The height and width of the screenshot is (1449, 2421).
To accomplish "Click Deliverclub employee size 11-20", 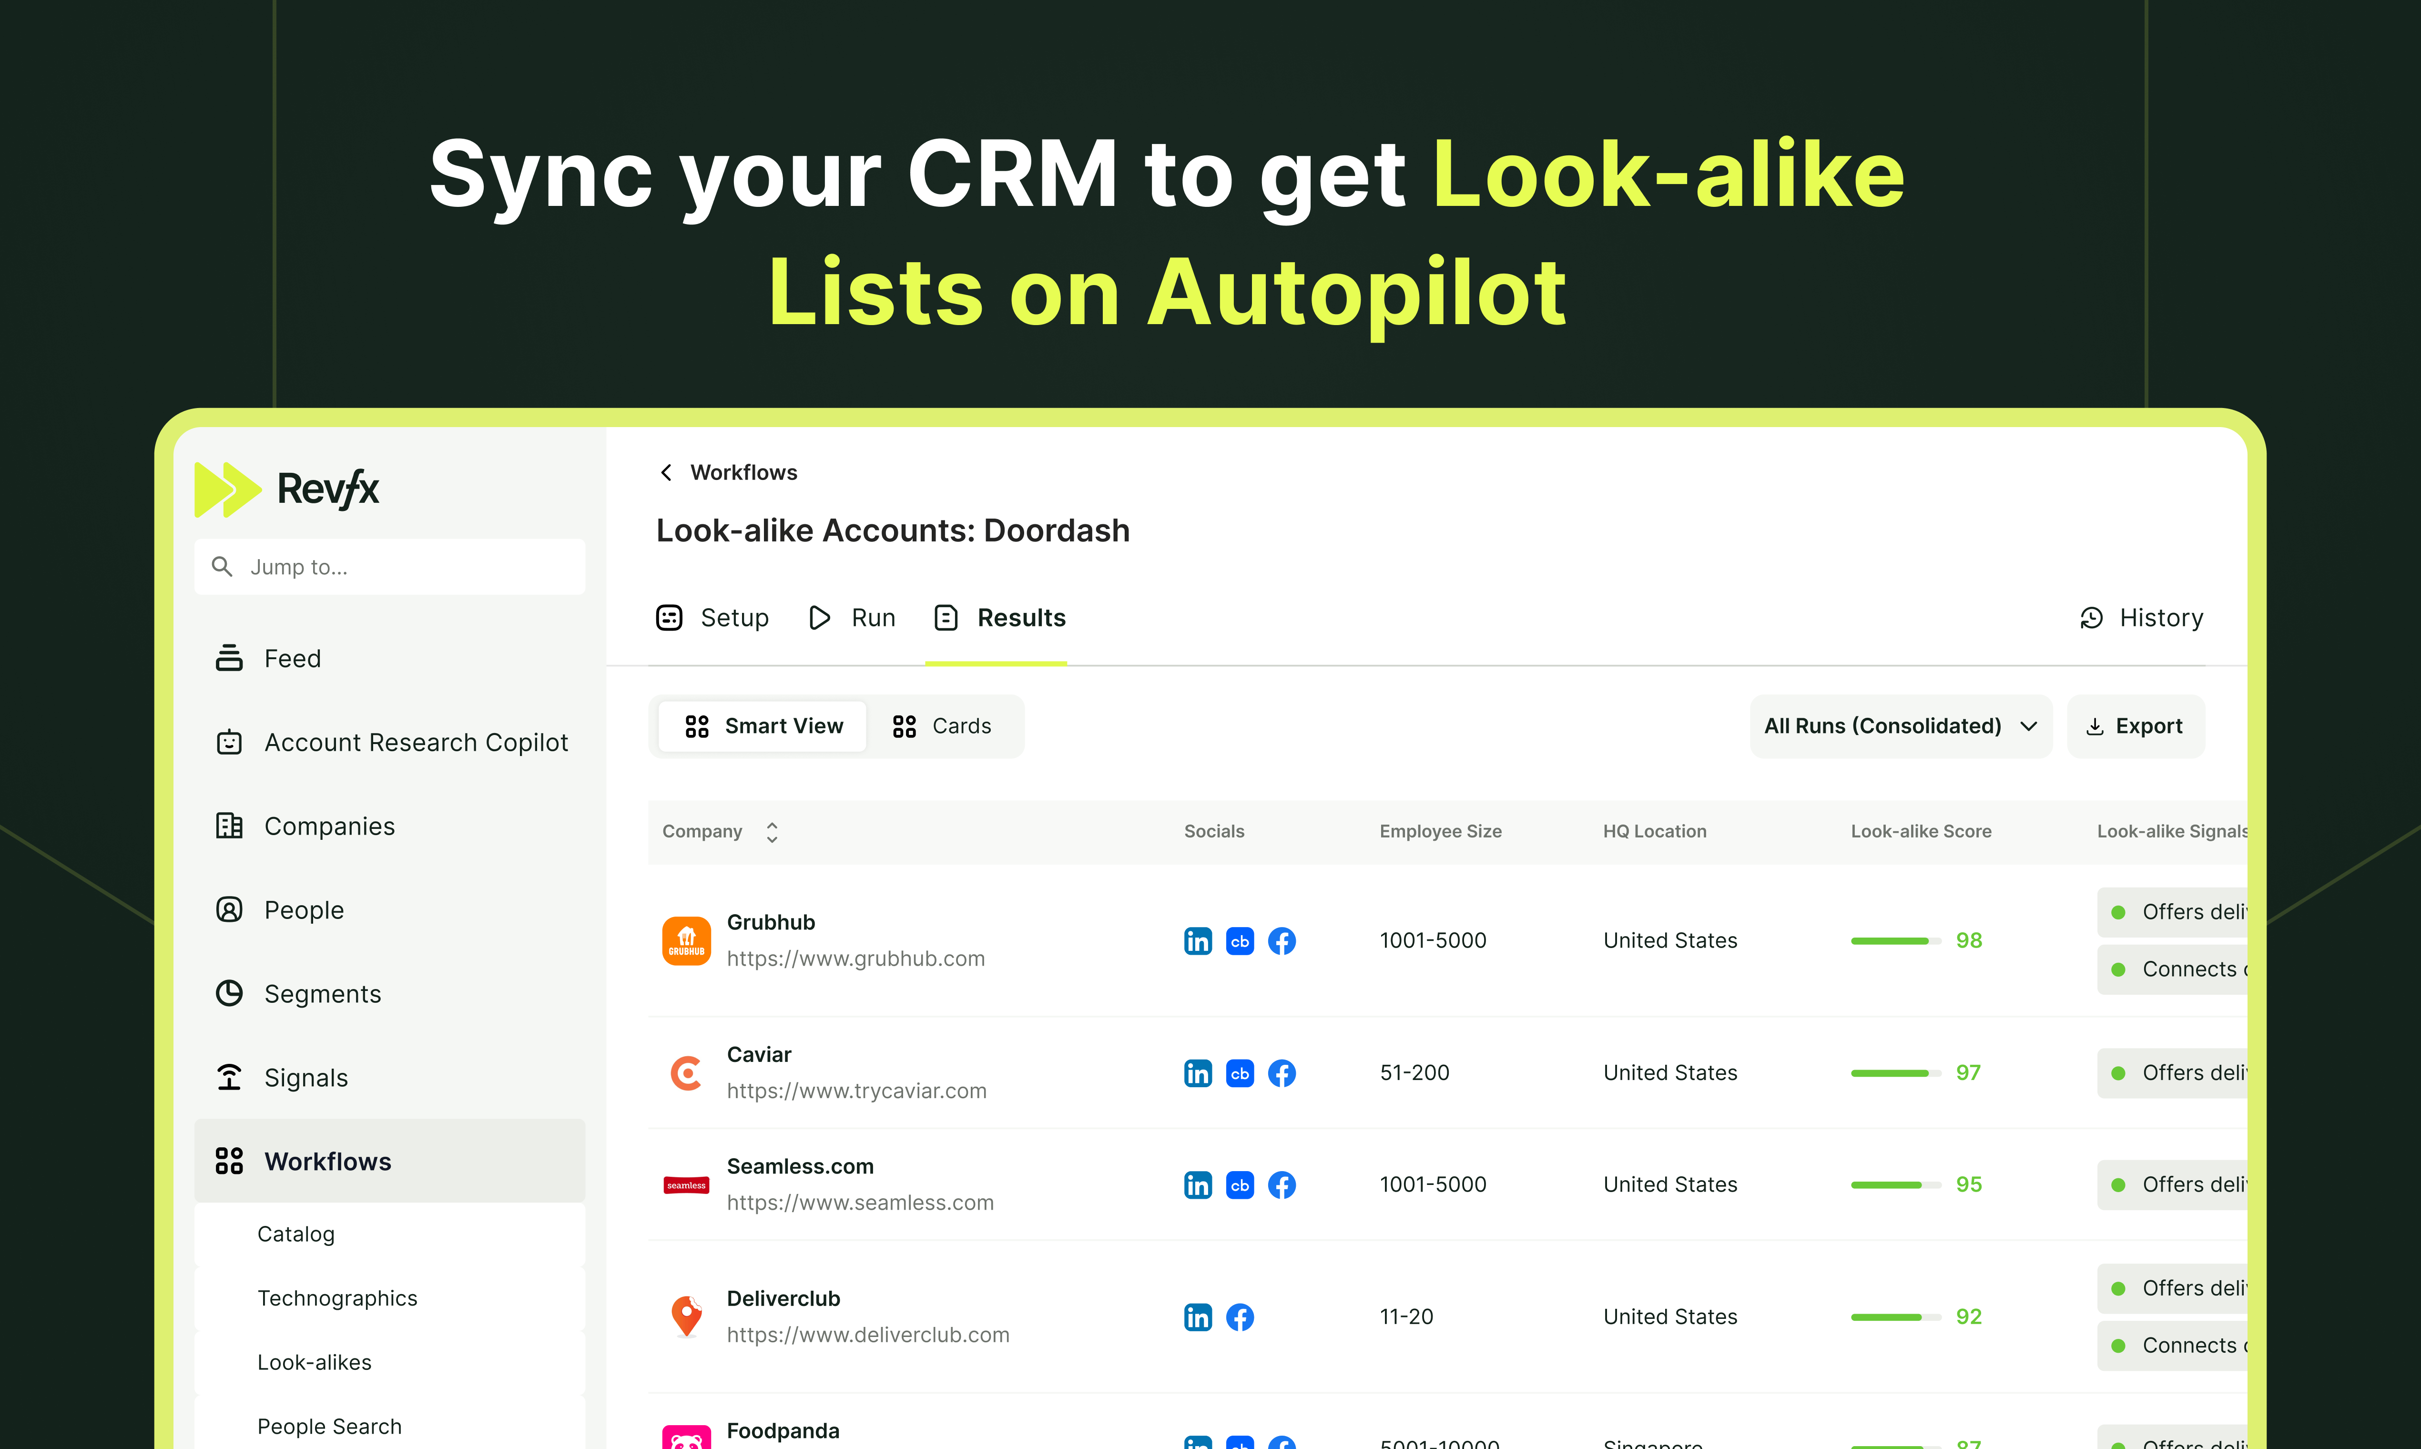I will click(1407, 1317).
